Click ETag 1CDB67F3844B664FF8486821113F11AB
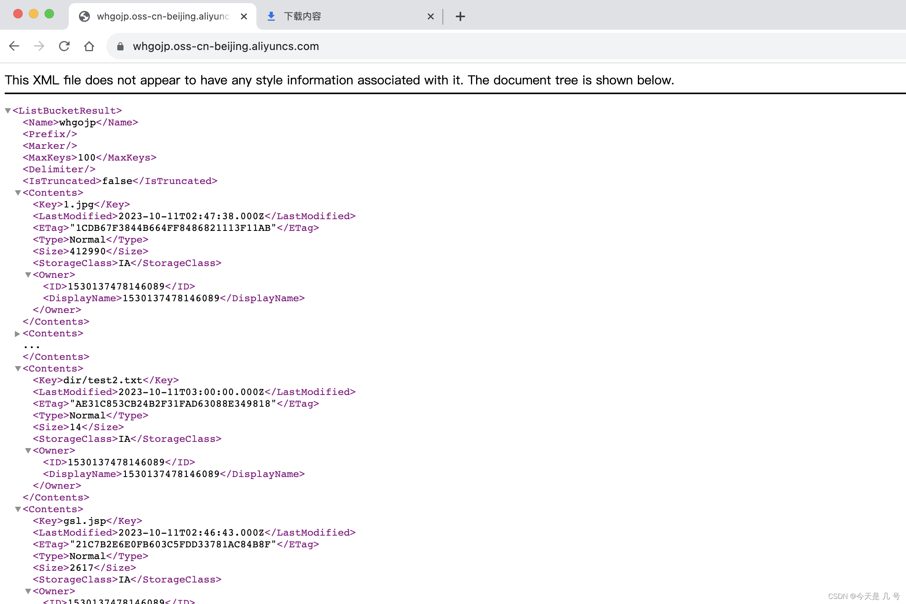This screenshot has height=604, width=906. point(173,228)
